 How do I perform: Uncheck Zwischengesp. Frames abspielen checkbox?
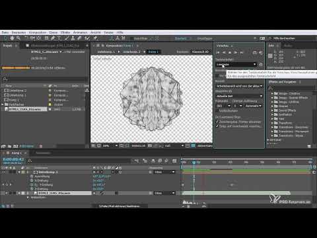(x=217, y=122)
